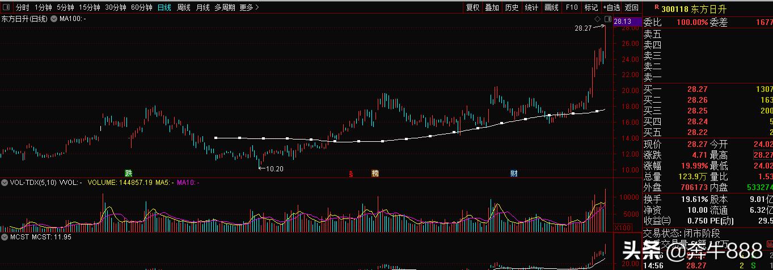
Task: Add stock via +自选 button
Action: pos(611,7)
